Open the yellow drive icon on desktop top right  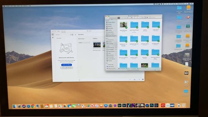188,7
